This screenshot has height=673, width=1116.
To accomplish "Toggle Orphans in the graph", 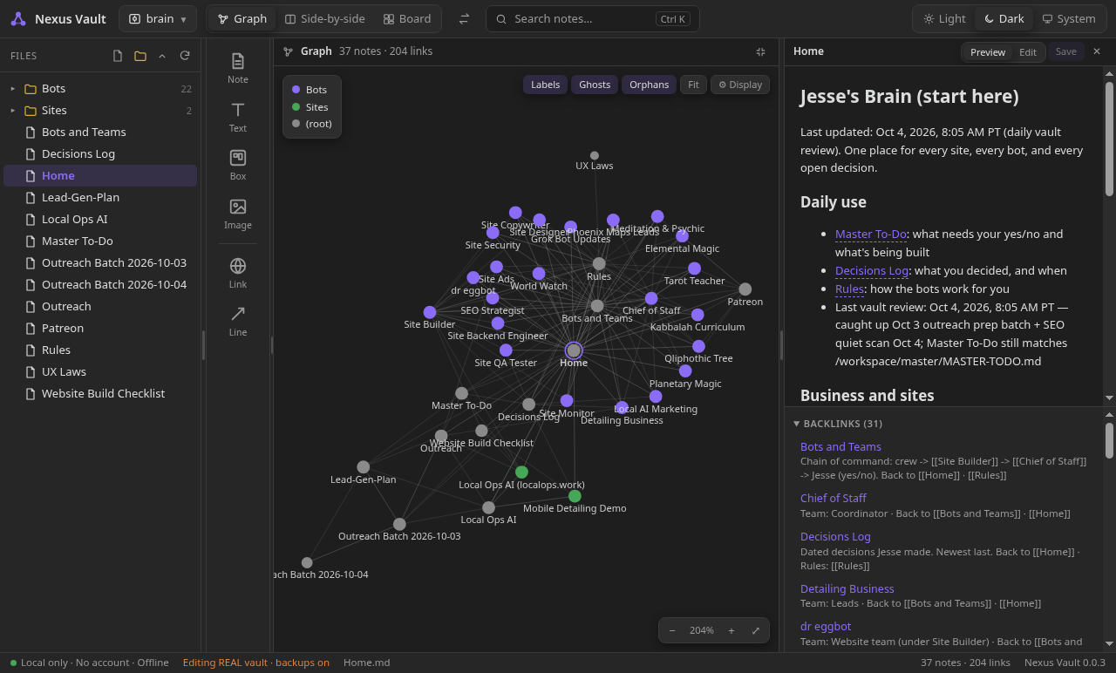I will coord(649,85).
